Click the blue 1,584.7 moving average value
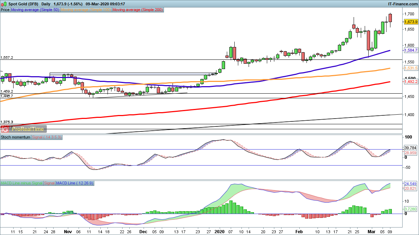This screenshot has height=235, width=419. 411,50
